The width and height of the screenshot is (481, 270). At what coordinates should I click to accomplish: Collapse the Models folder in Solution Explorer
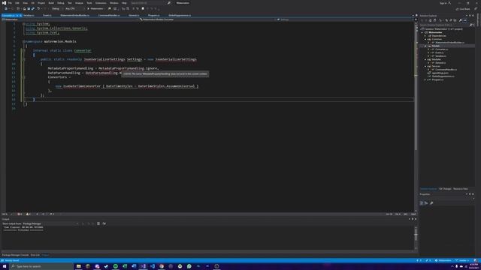[x=425, y=46]
